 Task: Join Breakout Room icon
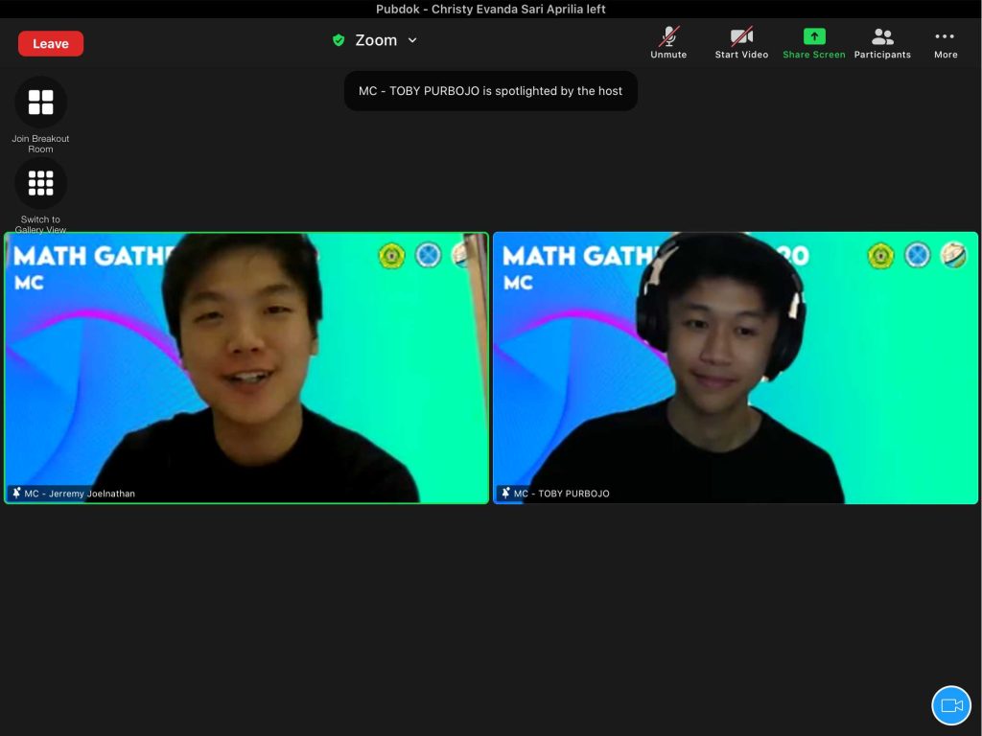pyautogui.click(x=40, y=103)
